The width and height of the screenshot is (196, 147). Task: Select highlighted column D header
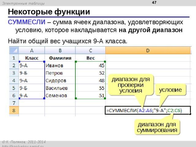coord(148,50)
